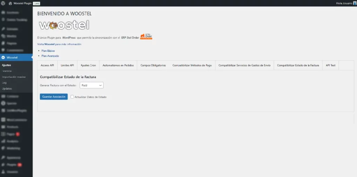The width and height of the screenshot is (357, 177).
Task: Open the Woostel sidebar menu item
Action: [x=16, y=57]
